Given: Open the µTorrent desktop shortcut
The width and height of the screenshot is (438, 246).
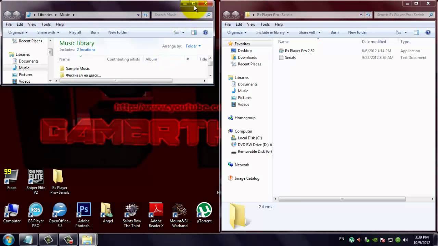Looking at the screenshot, I should pos(204,213).
